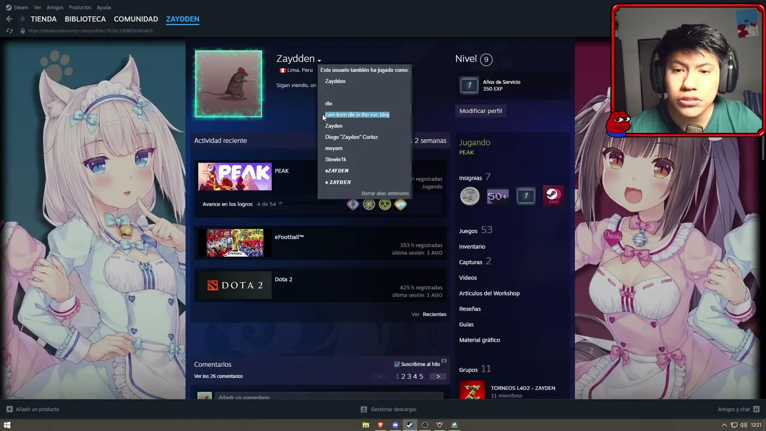Open the Ayuda menu
Image resolution: width=766 pixels, height=431 pixels.
click(104, 7)
